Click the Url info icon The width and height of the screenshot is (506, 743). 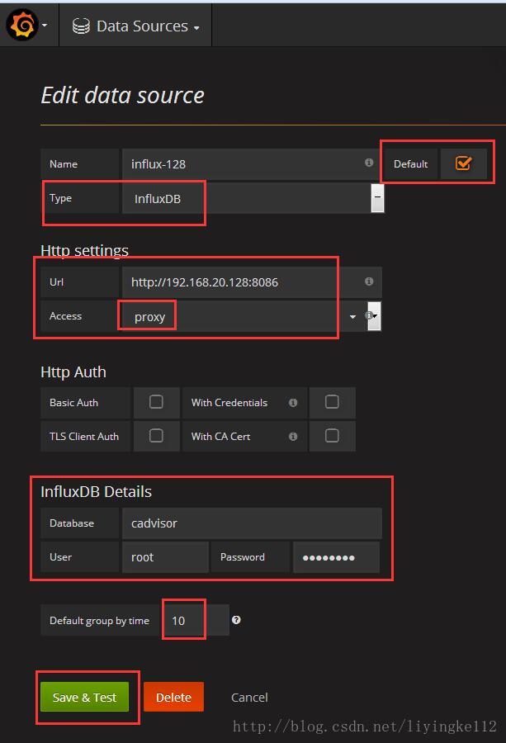pyautogui.click(x=369, y=282)
